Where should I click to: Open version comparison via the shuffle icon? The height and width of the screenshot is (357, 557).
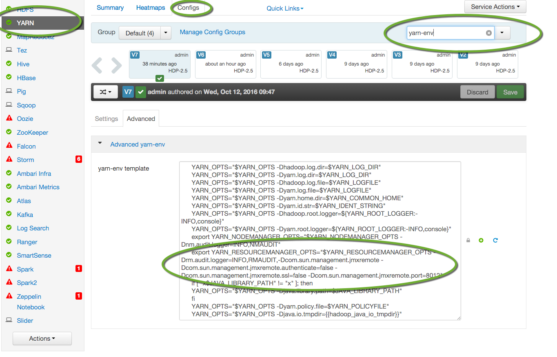pyautogui.click(x=105, y=92)
